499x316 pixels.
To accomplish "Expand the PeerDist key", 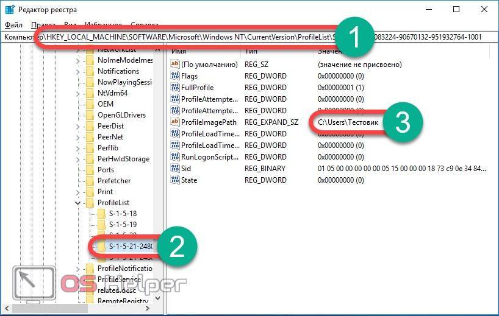I will [77, 126].
